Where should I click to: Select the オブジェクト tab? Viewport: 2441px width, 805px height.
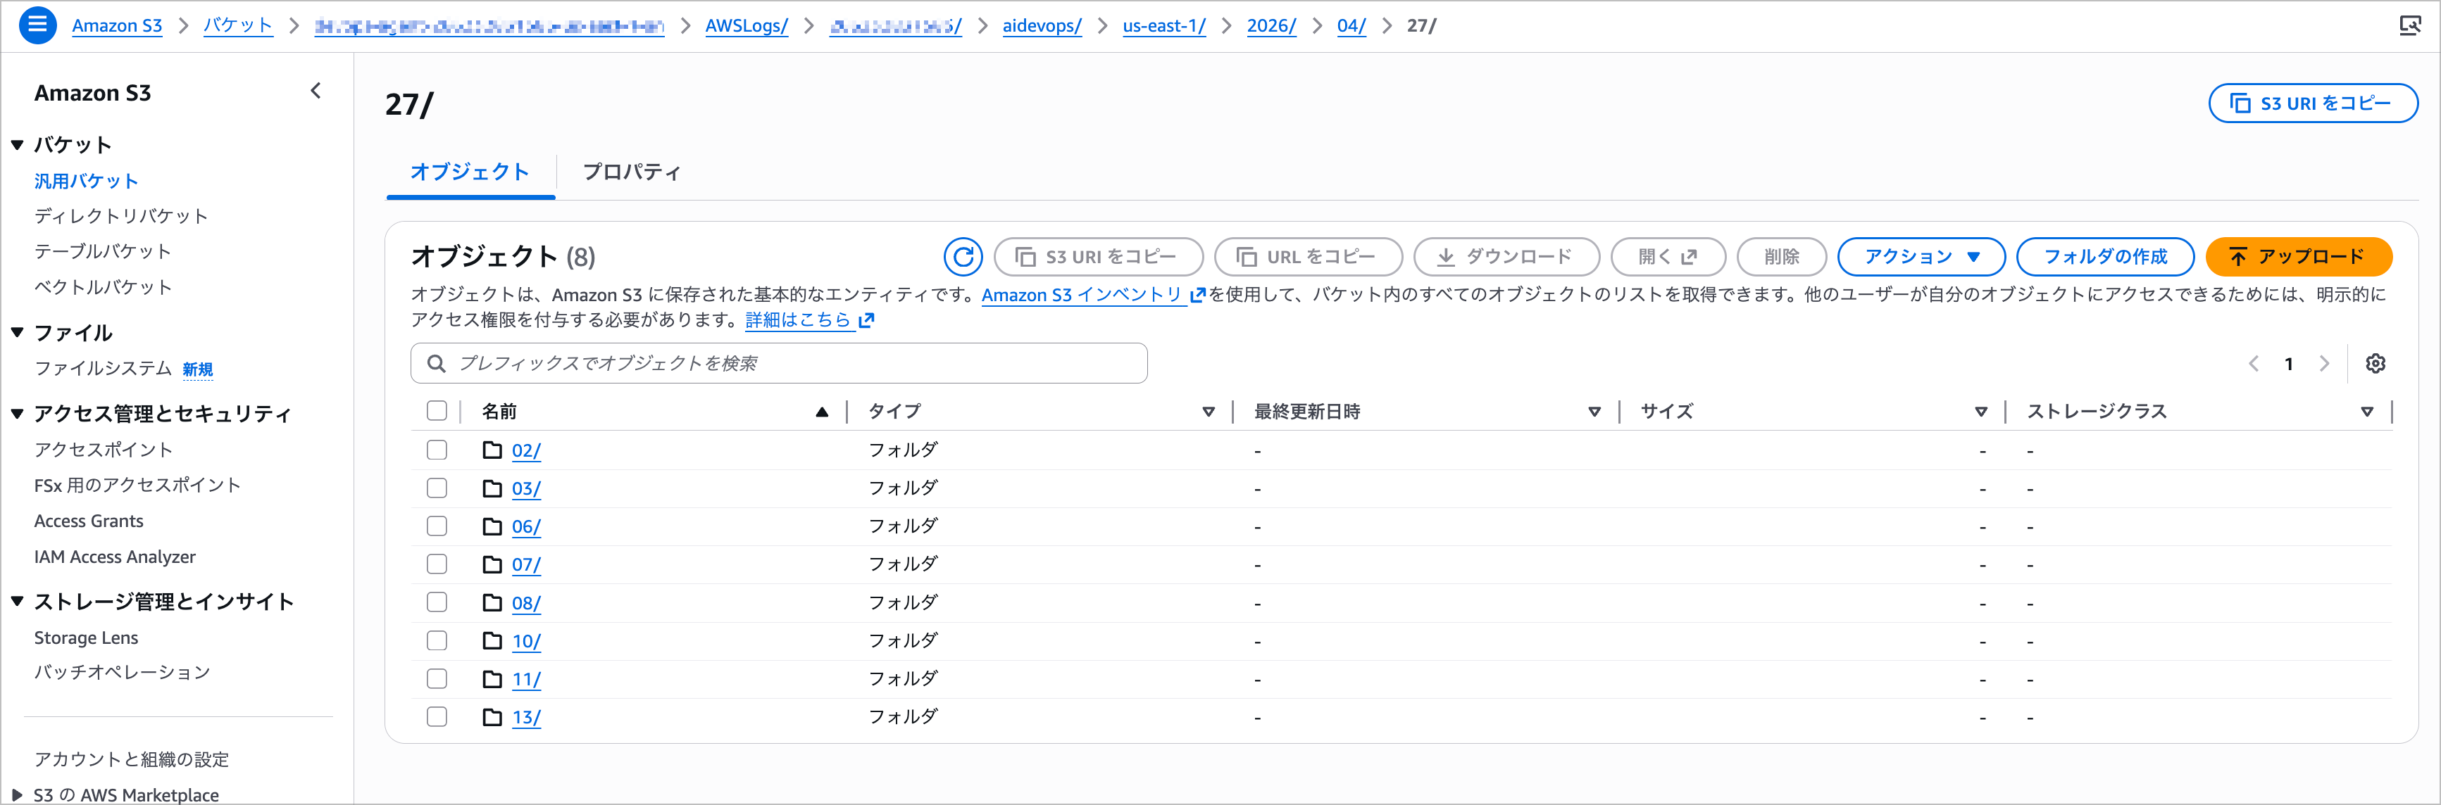470,172
